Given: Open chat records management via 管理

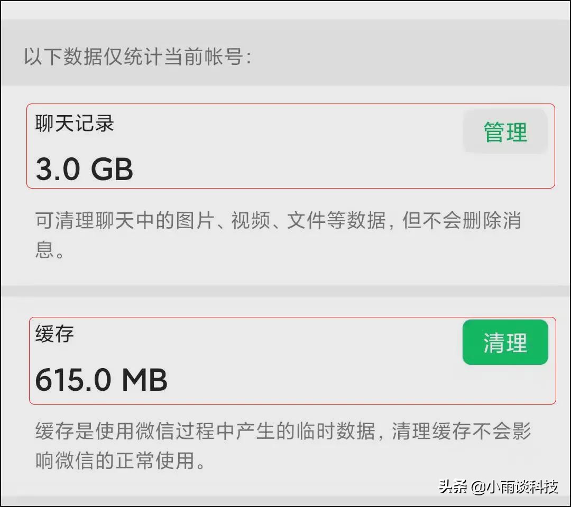Looking at the screenshot, I should [504, 132].
